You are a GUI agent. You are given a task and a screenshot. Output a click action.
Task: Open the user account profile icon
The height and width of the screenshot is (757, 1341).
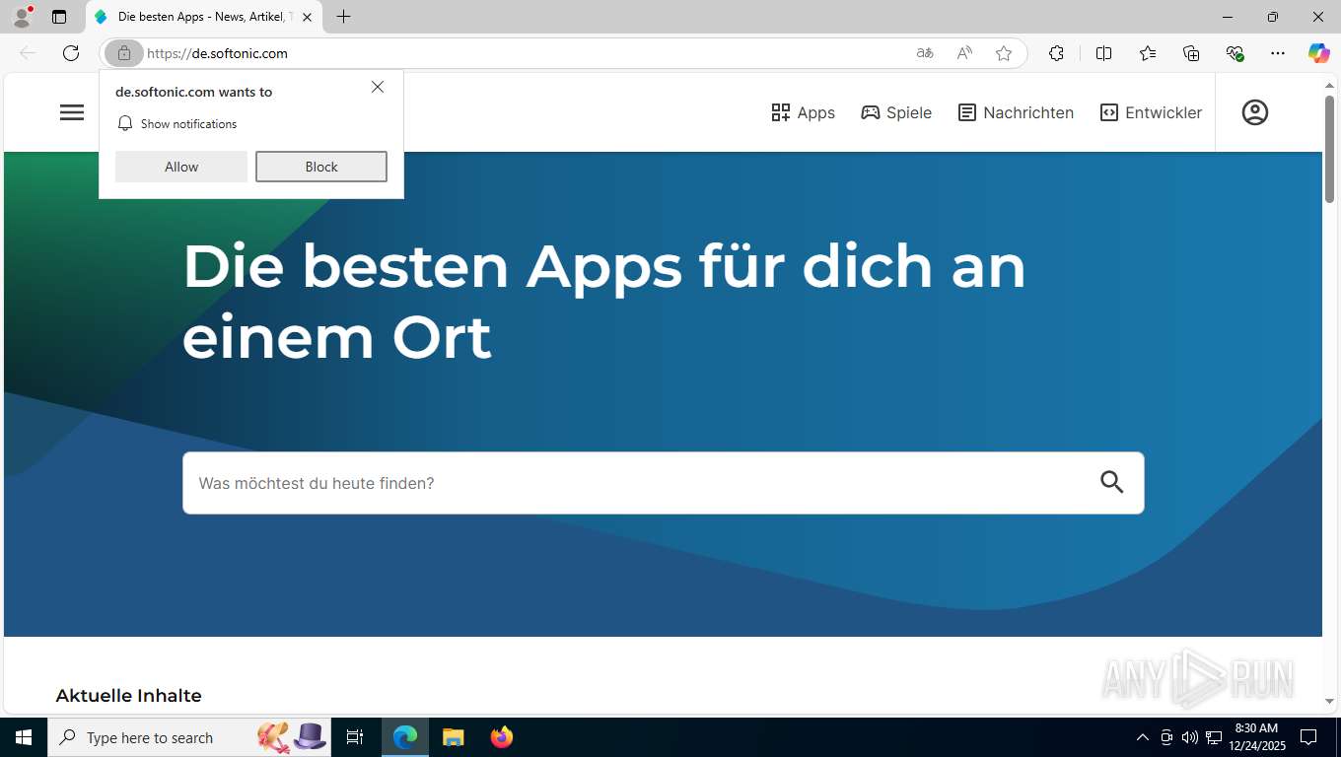[1255, 112]
